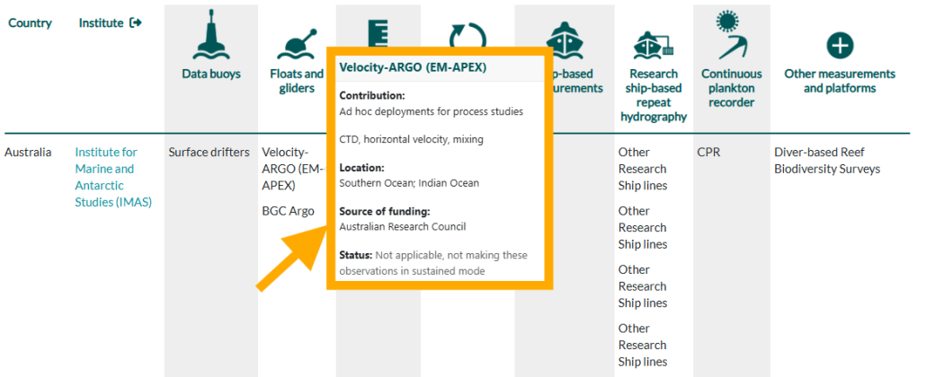Click the Research ship-based repeat hydrography label
Image resolution: width=926 pixels, height=377 pixels.
(653, 95)
